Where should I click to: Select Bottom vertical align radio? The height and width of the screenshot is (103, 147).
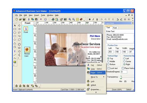coord(108,64)
